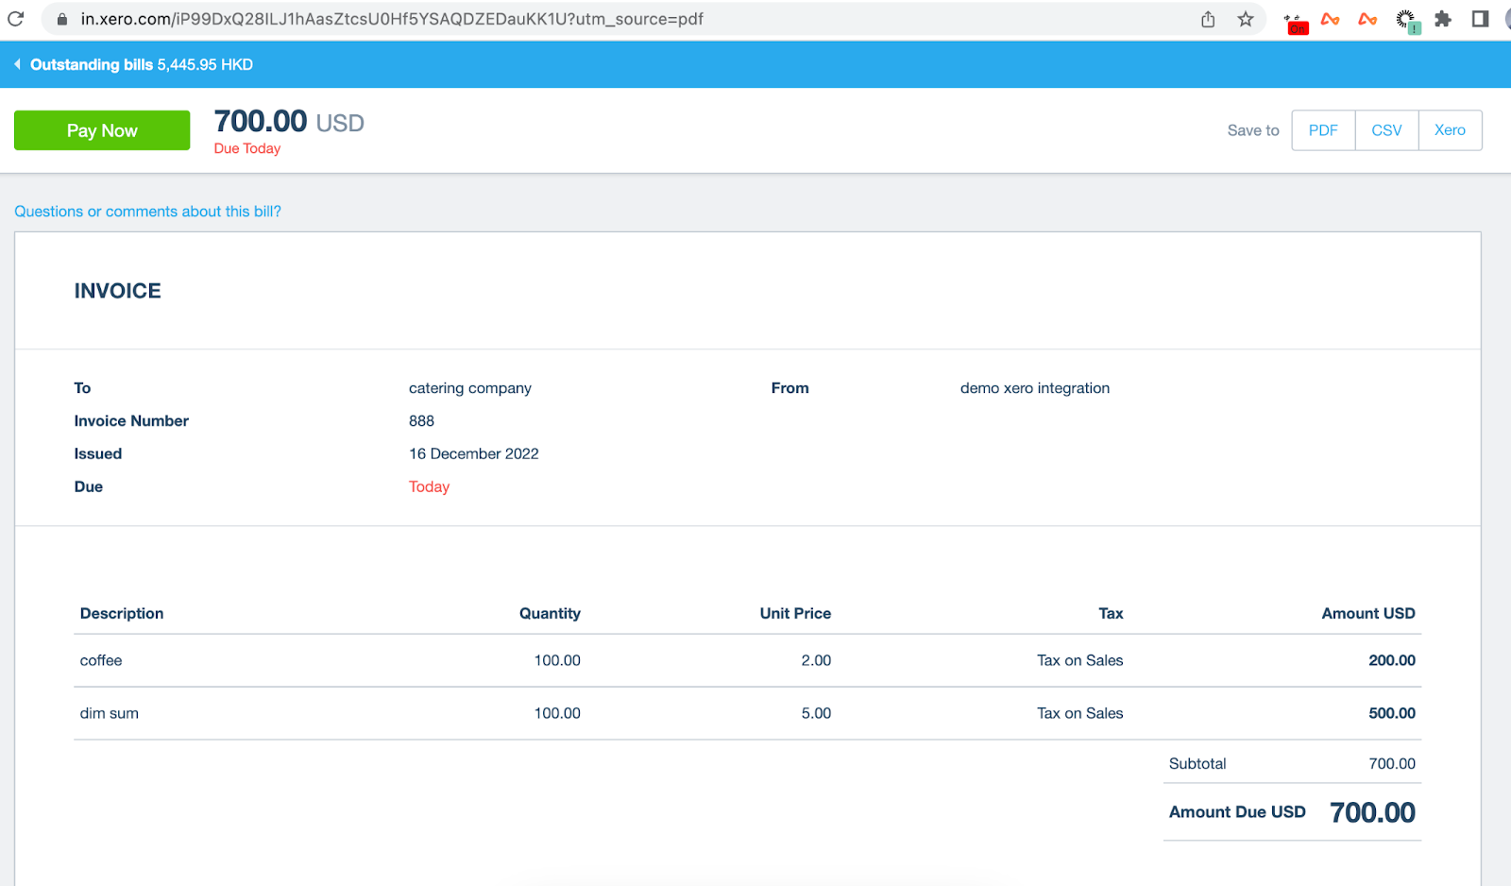Click the URL in the address bar
The width and height of the screenshot is (1511, 886).
point(392,19)
